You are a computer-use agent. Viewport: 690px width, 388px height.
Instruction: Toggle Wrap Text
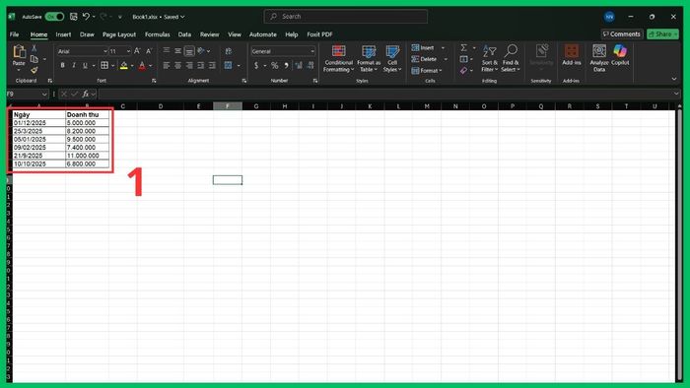click(x=229, y=51)
